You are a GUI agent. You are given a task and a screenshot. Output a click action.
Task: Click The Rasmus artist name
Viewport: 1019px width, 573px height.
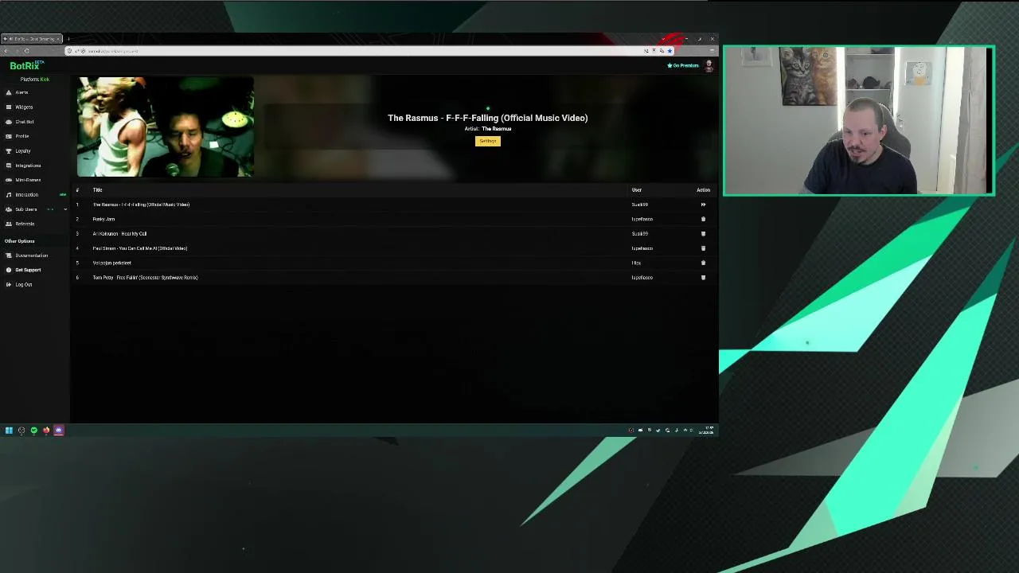click(x=496, y=129)
